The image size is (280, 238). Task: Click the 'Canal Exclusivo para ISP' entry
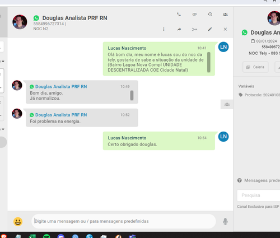pyautogui.click(x=258, y=207)
